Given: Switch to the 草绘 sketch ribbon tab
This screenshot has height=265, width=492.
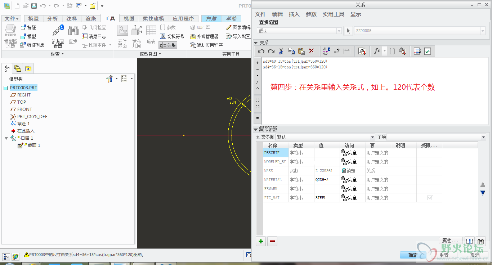Looking at the screenshot, I should [x=231, y=19].
